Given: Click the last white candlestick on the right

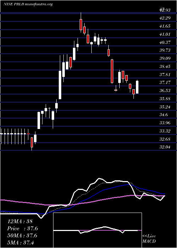Looking at the screenshot, I should 137,87.
